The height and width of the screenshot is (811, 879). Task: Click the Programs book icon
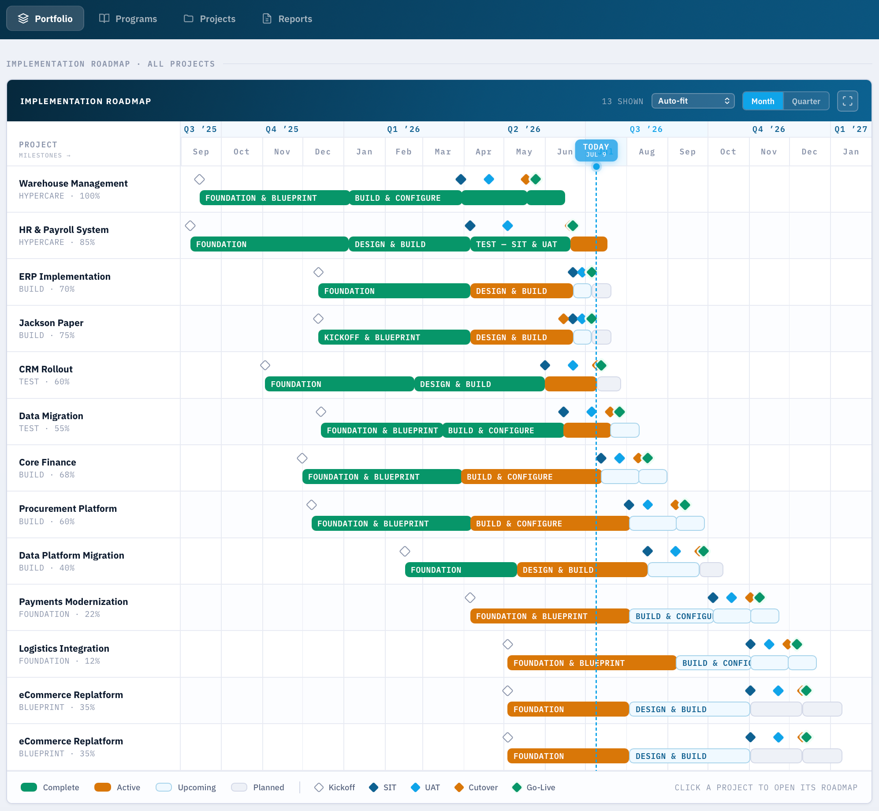click(104, 19)
